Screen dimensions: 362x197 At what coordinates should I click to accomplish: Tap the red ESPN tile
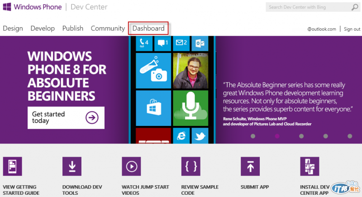click(153, 136)
